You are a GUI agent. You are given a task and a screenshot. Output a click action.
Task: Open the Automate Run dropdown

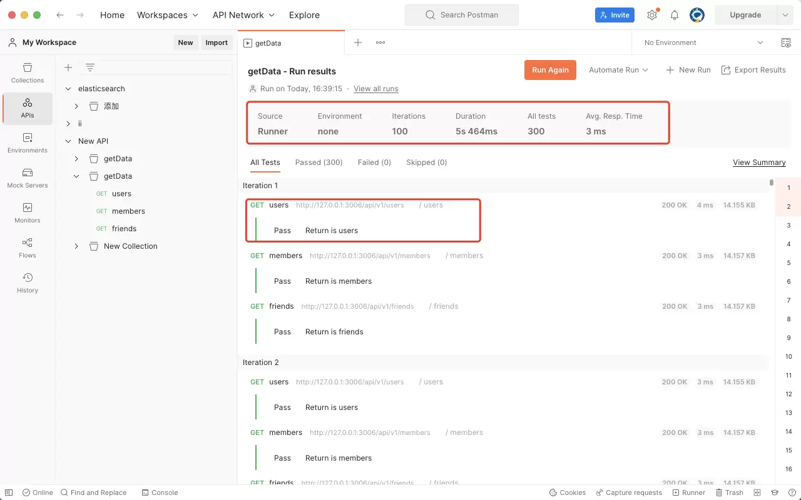click(618, 70)
